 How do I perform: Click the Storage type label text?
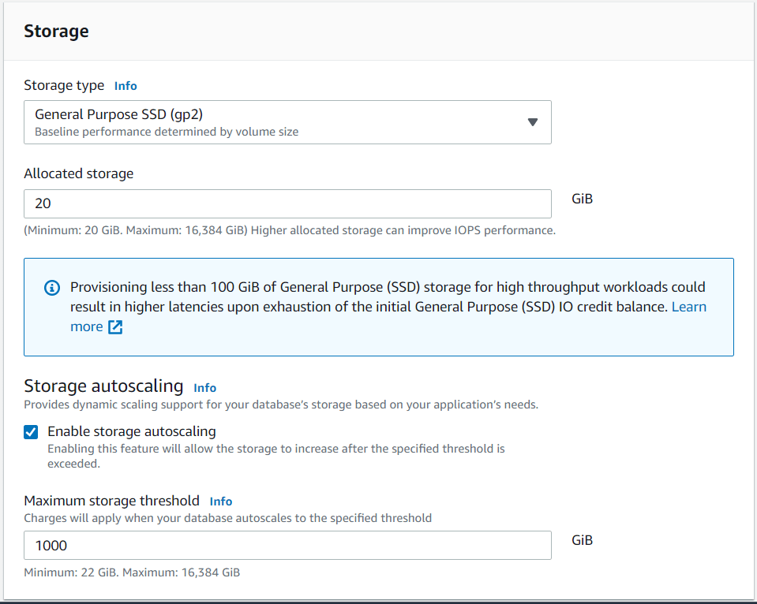click(64, 85)
